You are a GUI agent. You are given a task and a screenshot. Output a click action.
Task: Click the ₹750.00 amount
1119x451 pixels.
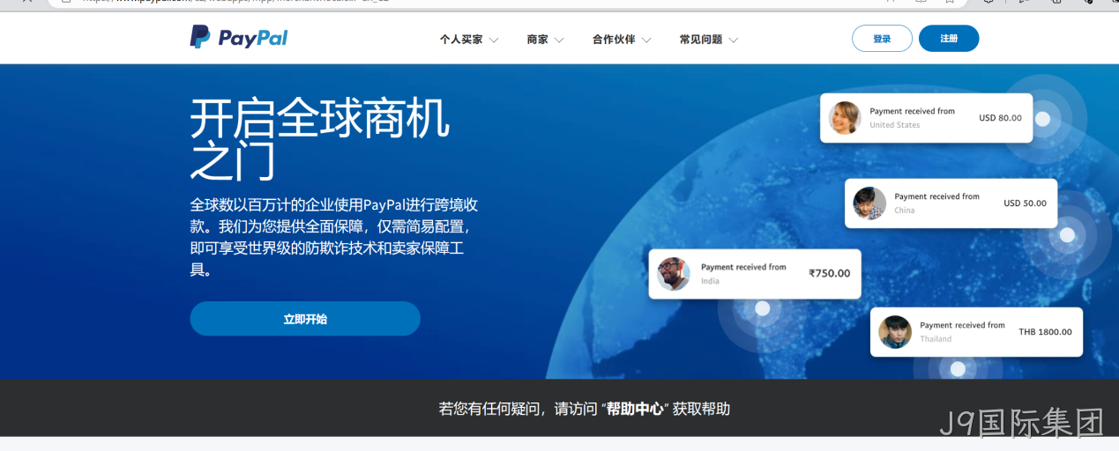pyautogui.click(x=830, y=273)
